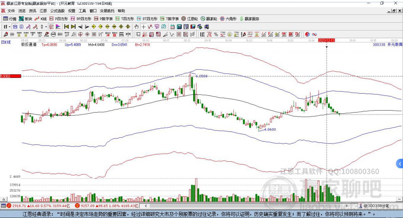403x218 pixels.
Task: Click the red floppy save icon
Action: [x=193, y=27]
